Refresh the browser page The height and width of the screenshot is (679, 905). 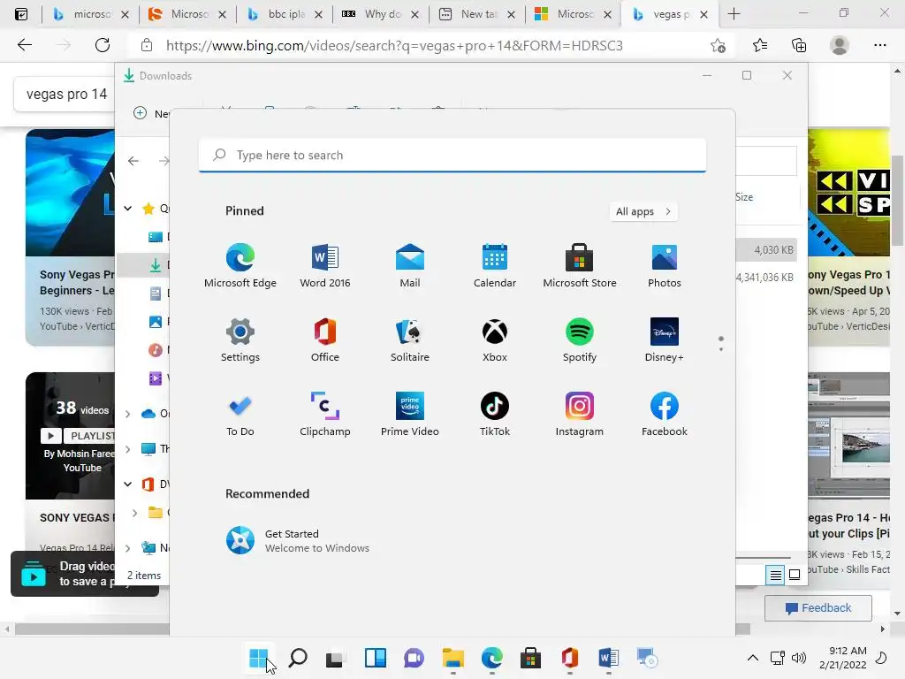pyautogui.click(x=103, y=45)
